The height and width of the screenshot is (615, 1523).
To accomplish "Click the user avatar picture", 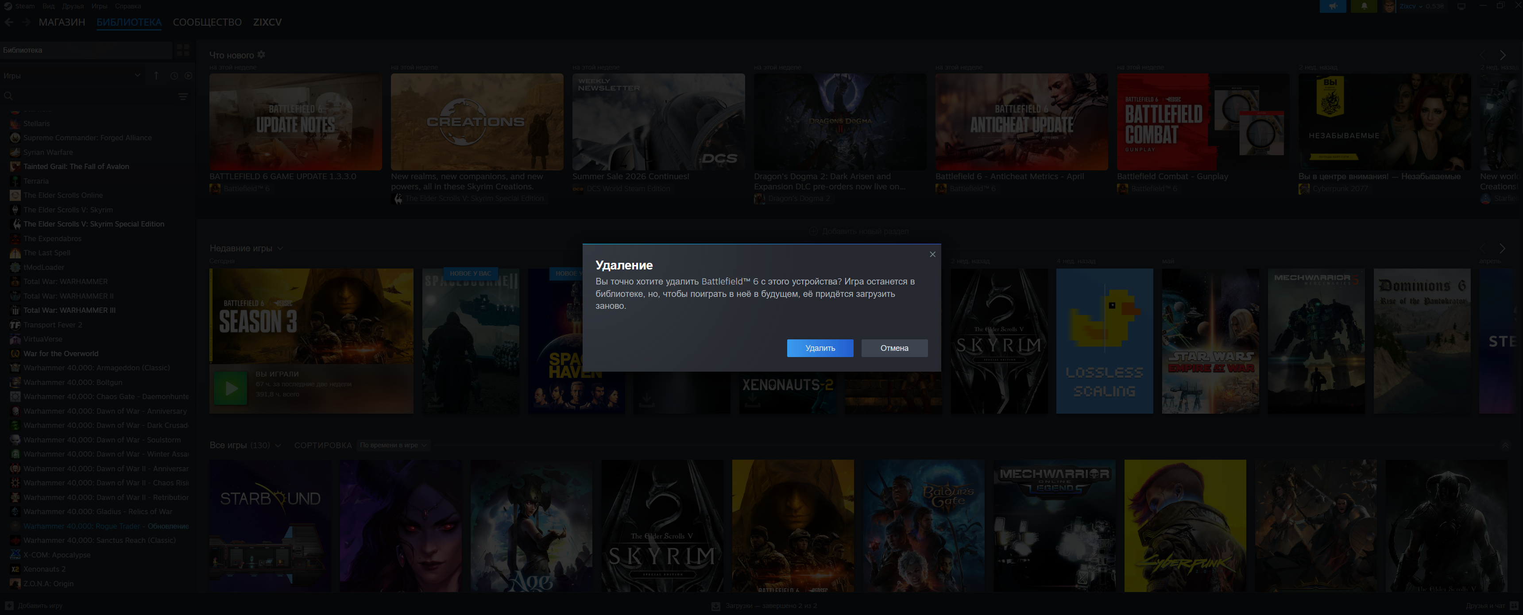I will (x=1389, y=6).
